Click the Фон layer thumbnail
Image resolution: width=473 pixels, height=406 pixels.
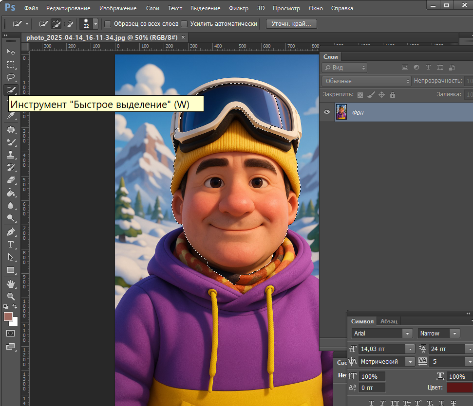click(341, 112)
